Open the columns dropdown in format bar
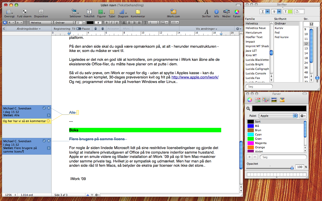 coord(165,22)
